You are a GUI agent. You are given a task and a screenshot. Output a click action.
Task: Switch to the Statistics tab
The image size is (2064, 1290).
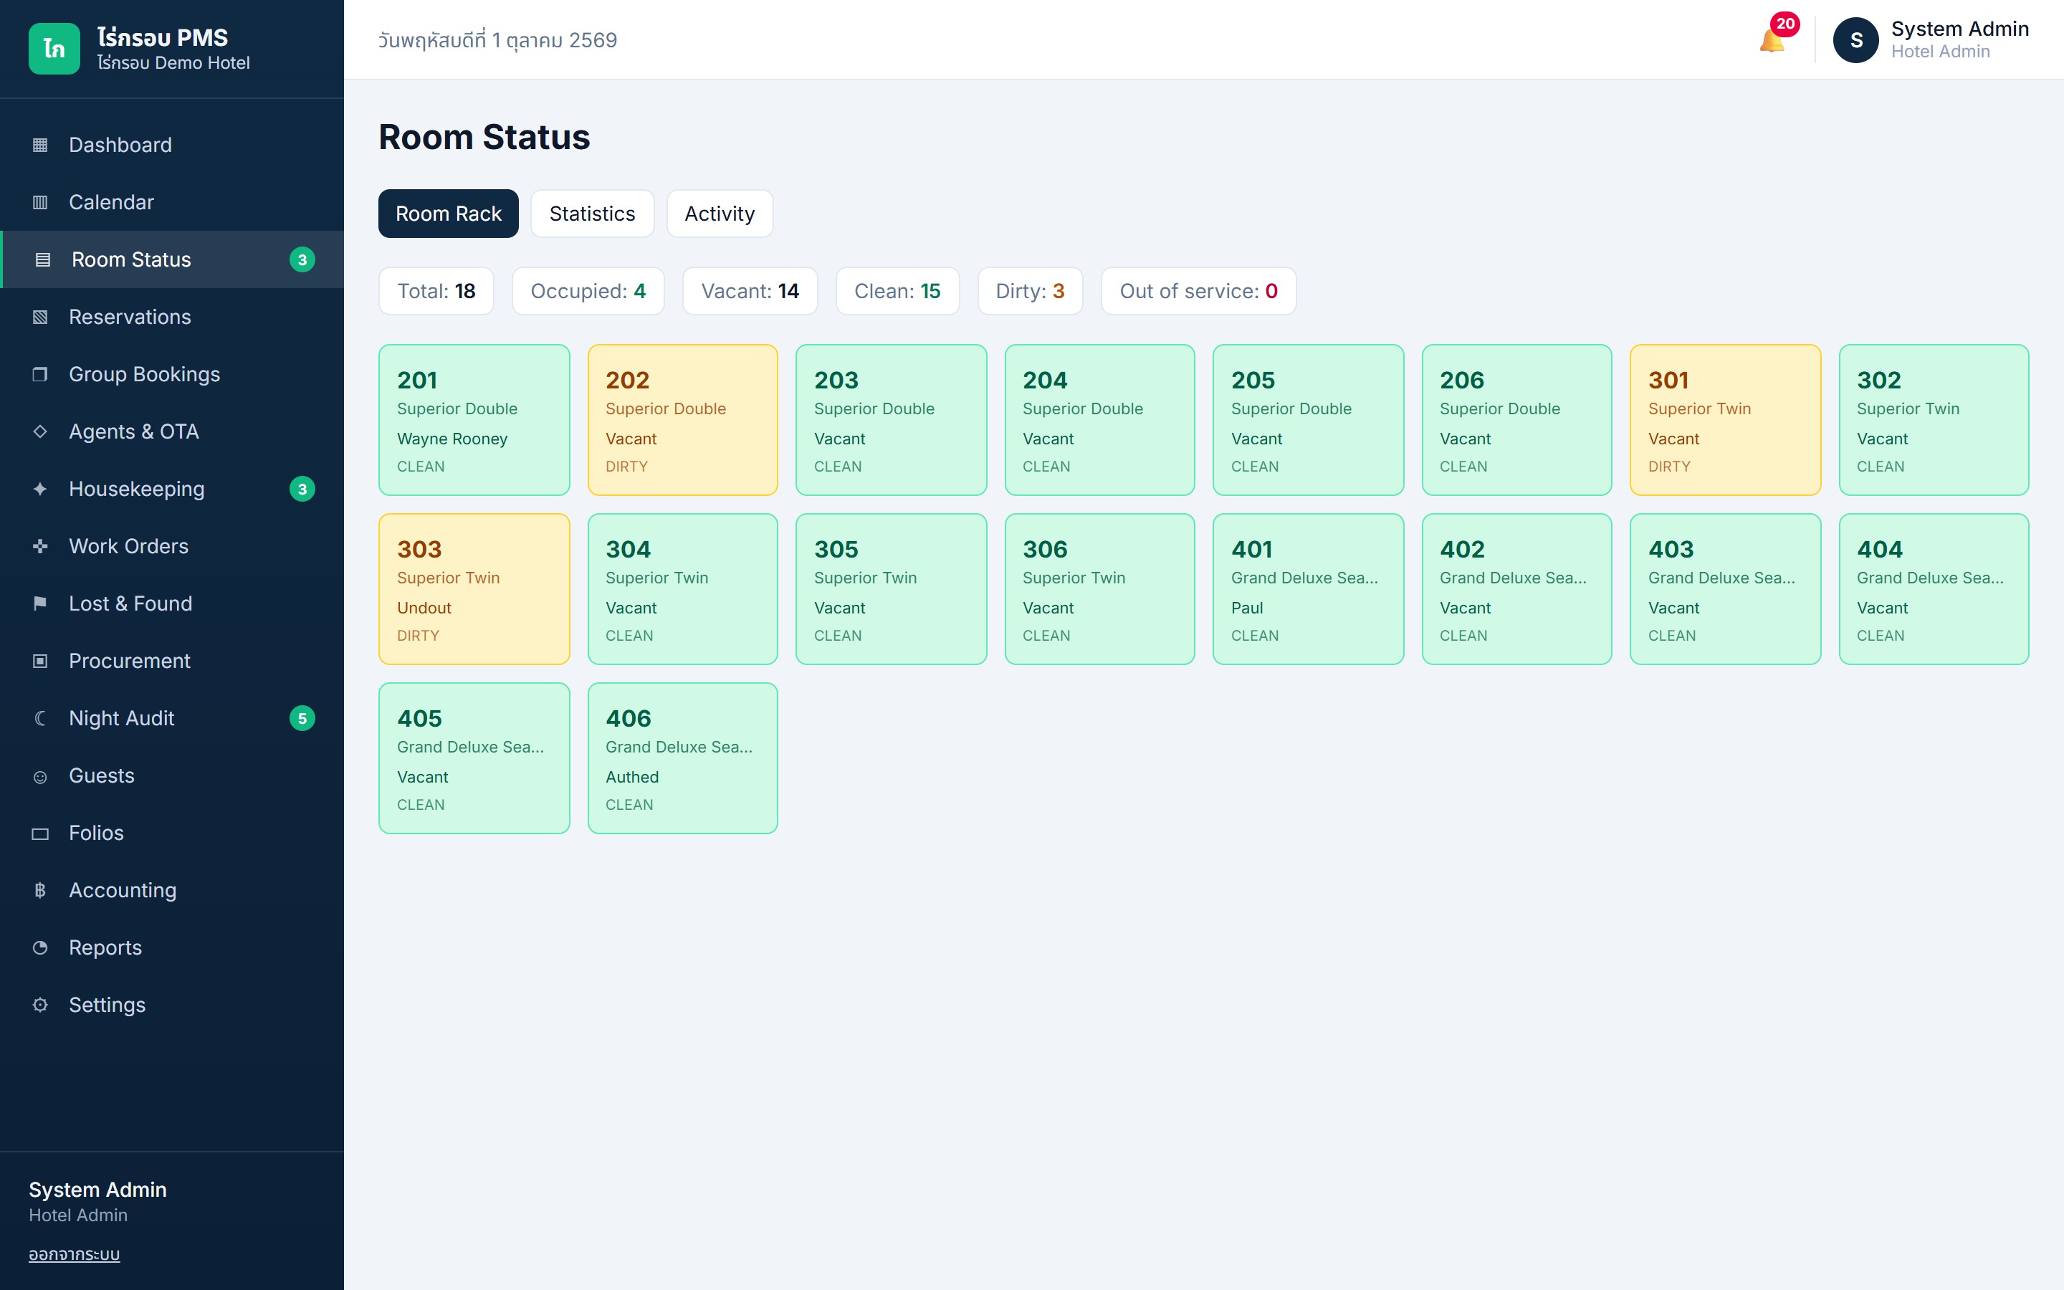[x=593, y=214]
